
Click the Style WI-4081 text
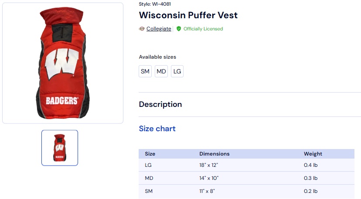[155, 4]
